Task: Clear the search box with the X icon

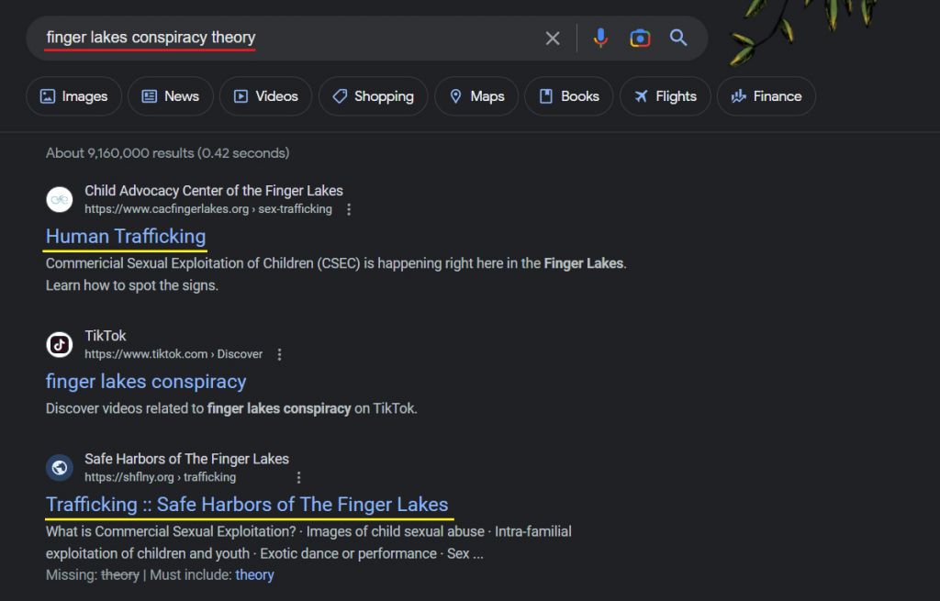Action: tap(552, 39)
